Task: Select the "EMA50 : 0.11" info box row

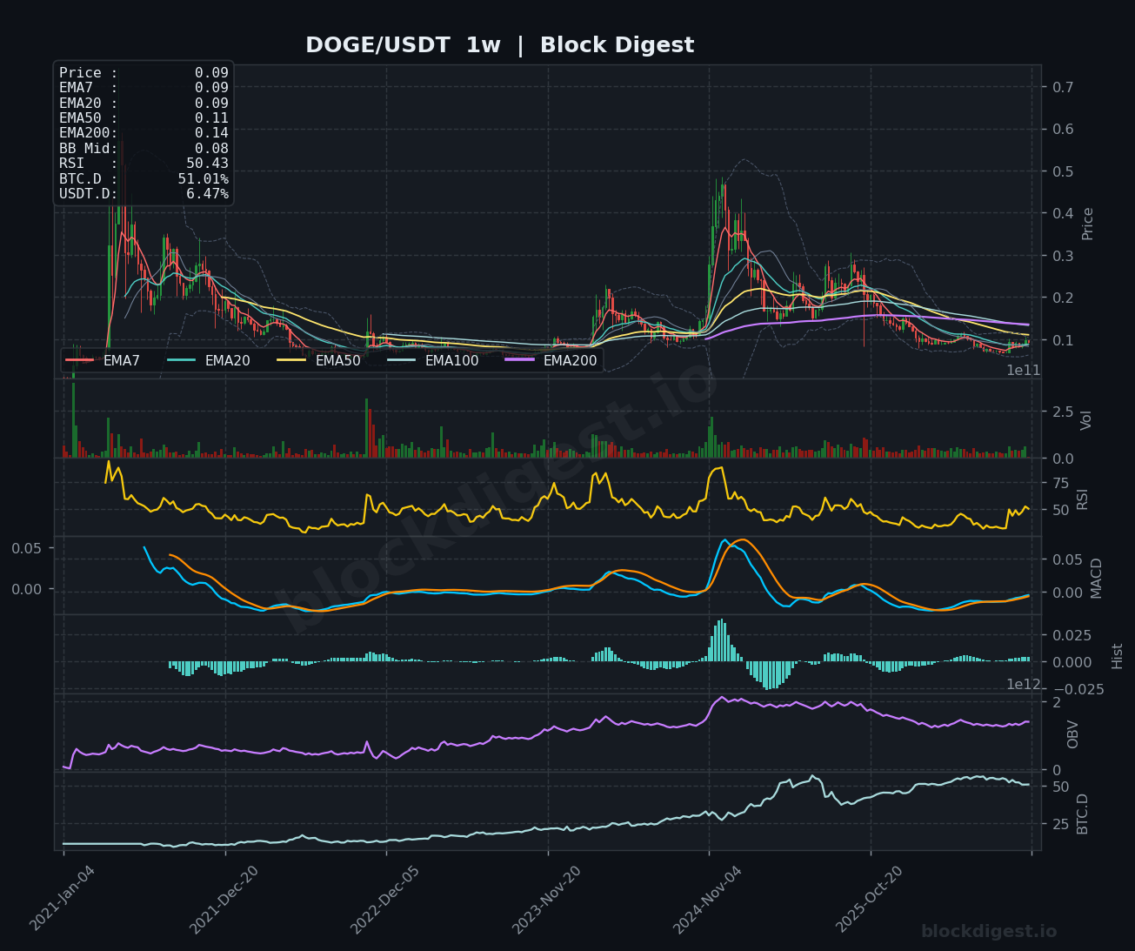Action: 144,118
